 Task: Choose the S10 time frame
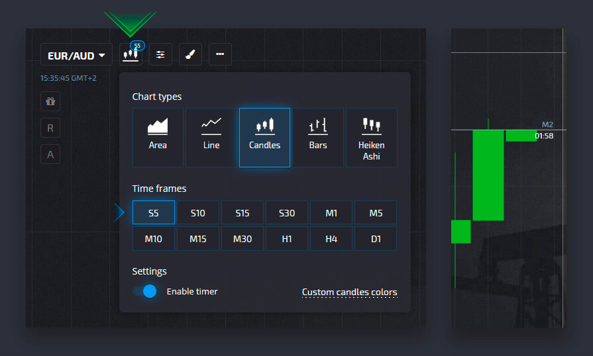[198, 213]
